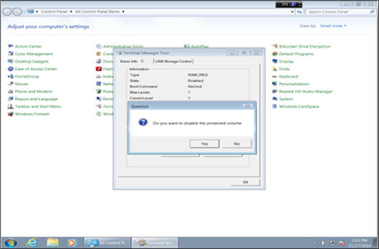
Task: Click the Windows Start button
Action: pyautogui.click(x=10, y=242)
